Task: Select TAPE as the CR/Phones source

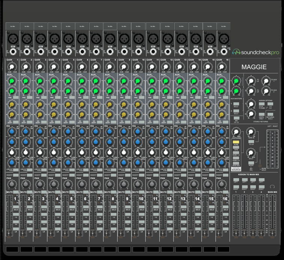Action: 236,147
